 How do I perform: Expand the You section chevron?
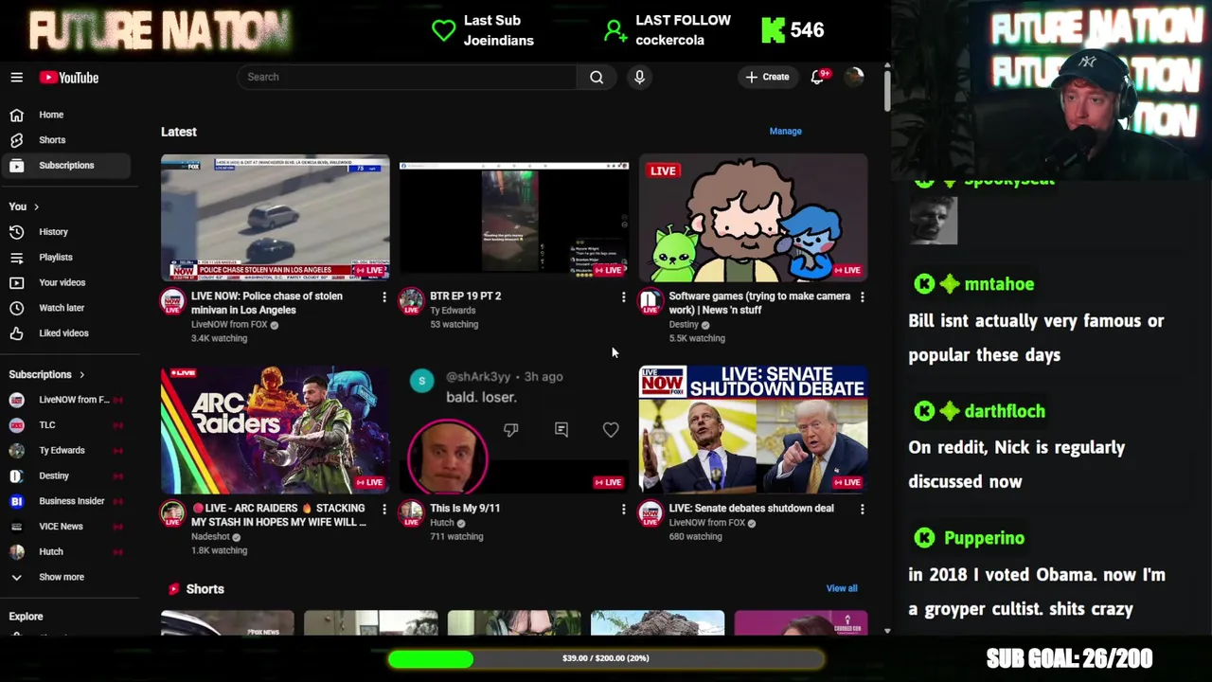tap(37, 206)
